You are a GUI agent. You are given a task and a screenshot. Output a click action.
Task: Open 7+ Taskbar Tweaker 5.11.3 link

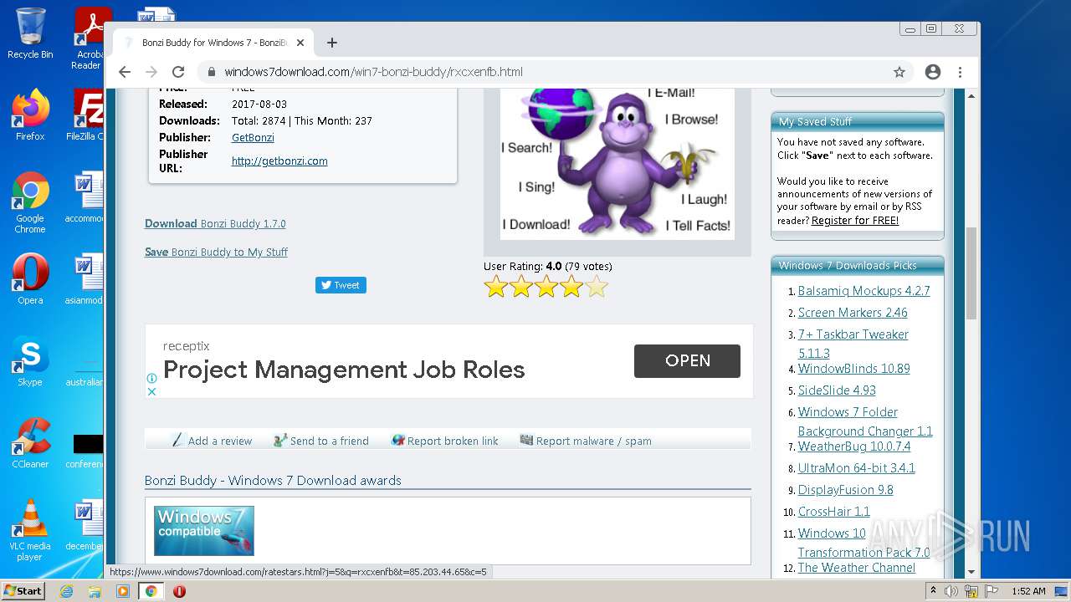[853, 344]
